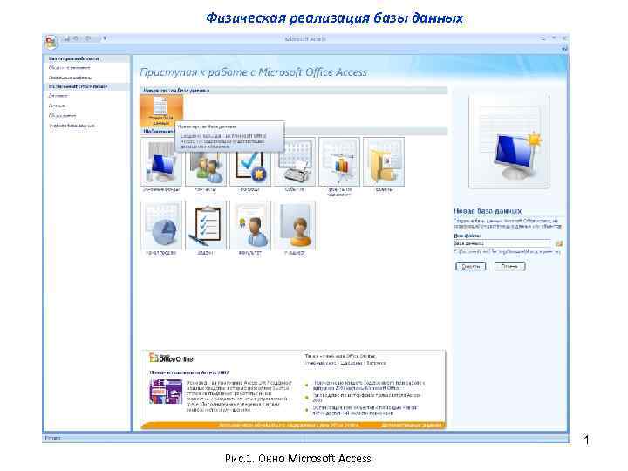This screenshot has width=628, height=471.
Task: Click the Office Online logo
Action: coord(171,358)
